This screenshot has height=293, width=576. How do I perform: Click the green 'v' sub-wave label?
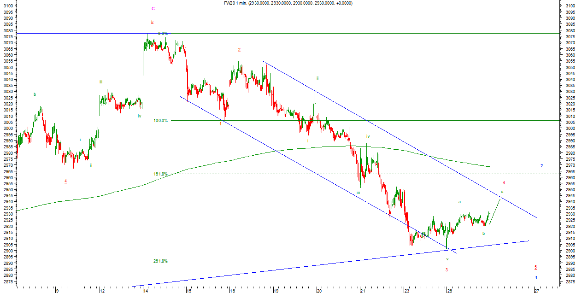click(447, 259)
